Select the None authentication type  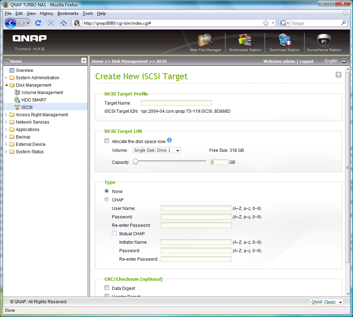(x=107, y=191)
